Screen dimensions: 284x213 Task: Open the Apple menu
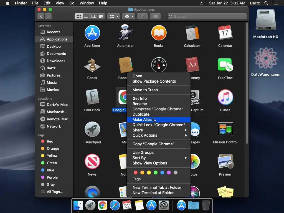click(x=7, y=3)
